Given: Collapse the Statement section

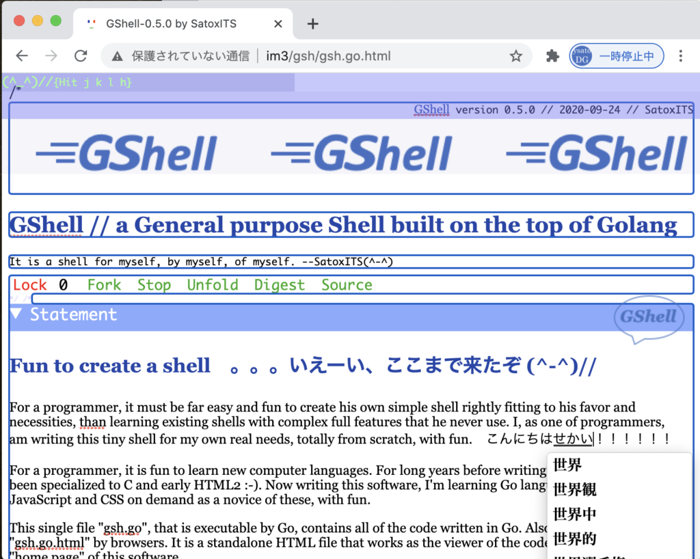Looking at the screenshot, I should point(17,314).
